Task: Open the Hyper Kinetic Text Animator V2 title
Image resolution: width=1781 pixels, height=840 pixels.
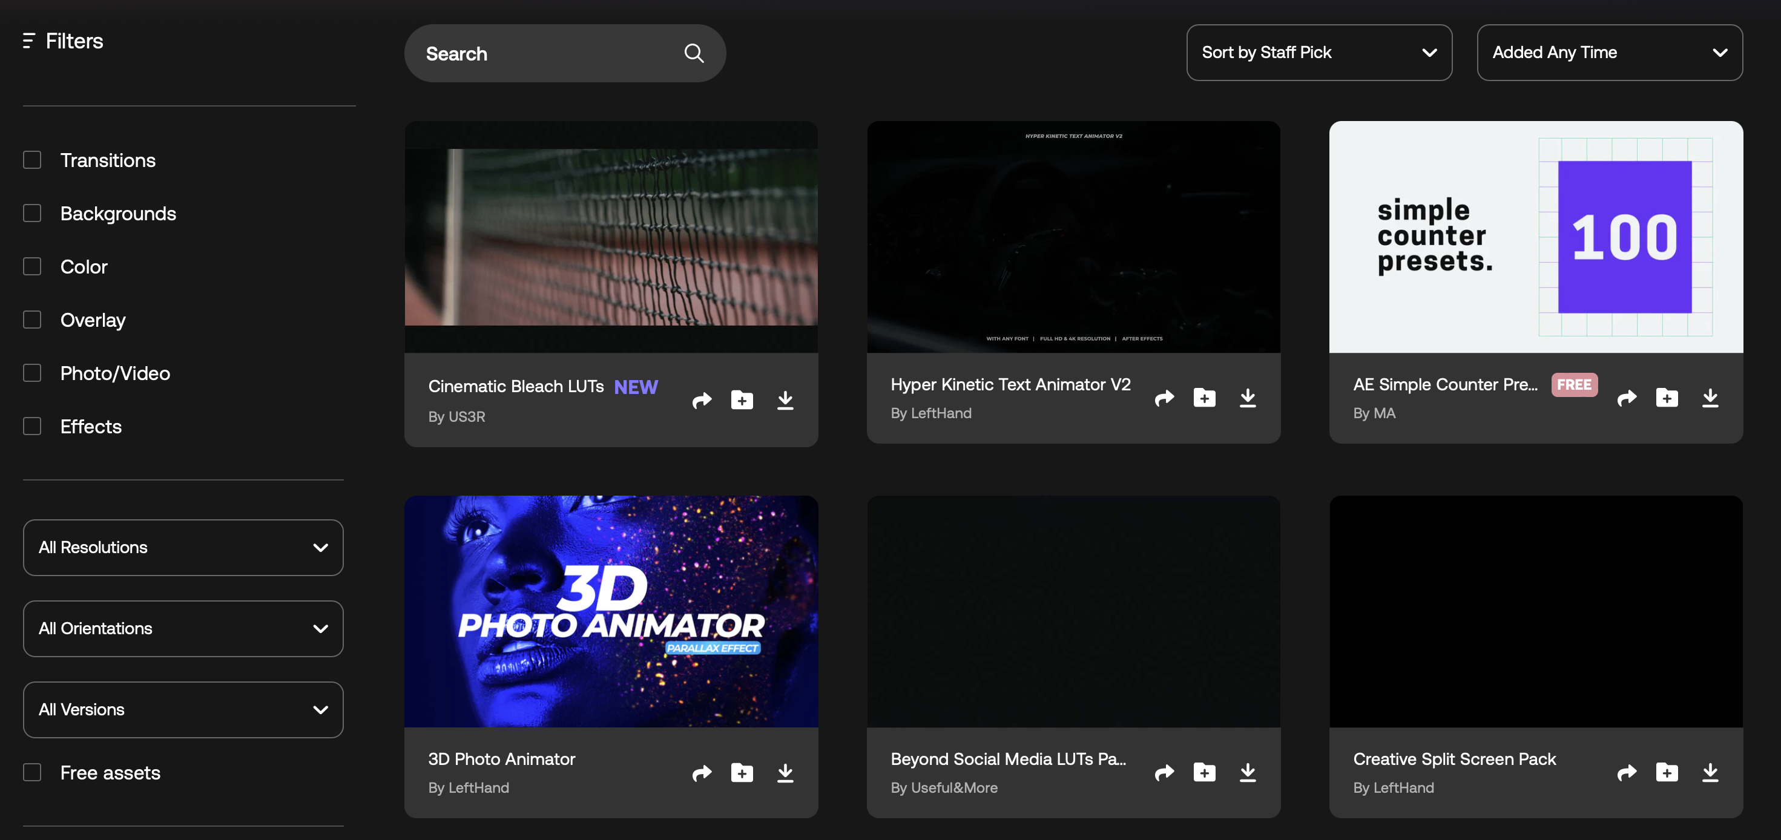Action: tap(1010, 384)
